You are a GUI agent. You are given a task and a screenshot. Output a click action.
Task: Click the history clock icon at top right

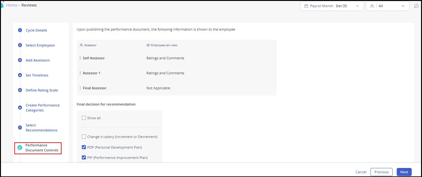click(x=416, y=6)
